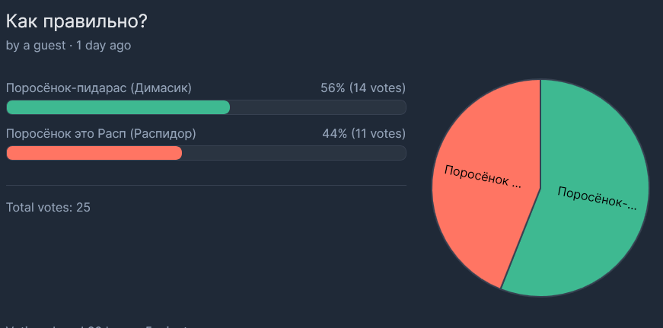Click the "Поросёнок-..." label inside green slice

[597, 198]
